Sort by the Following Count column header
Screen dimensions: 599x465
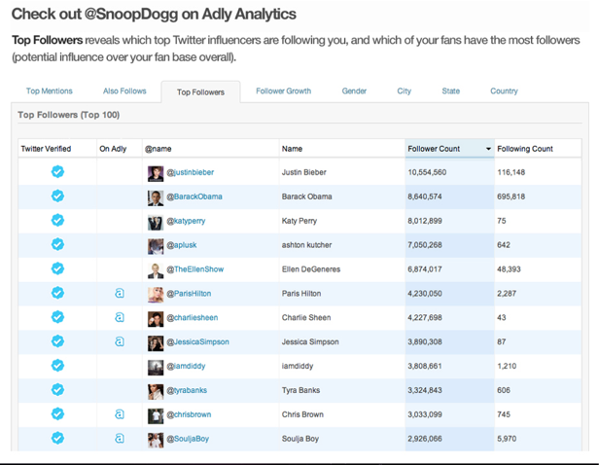[x=525, y=149]
